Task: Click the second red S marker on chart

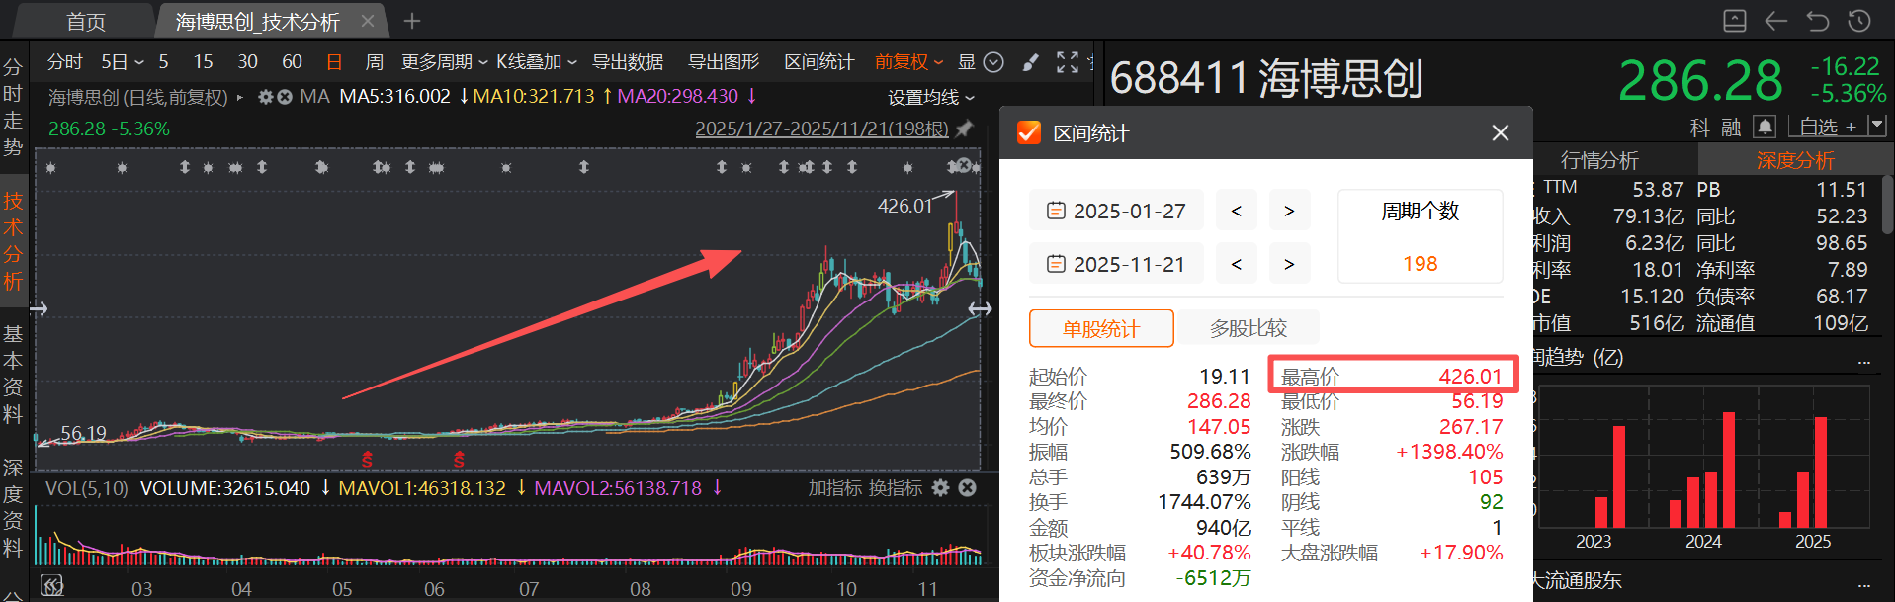Action: 459,459
